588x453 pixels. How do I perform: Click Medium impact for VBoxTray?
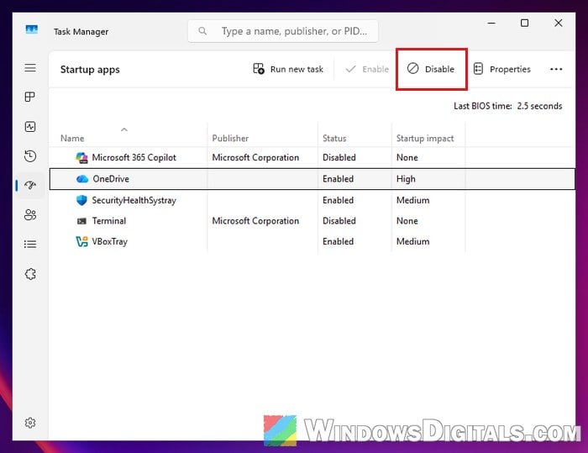point(413,242)
